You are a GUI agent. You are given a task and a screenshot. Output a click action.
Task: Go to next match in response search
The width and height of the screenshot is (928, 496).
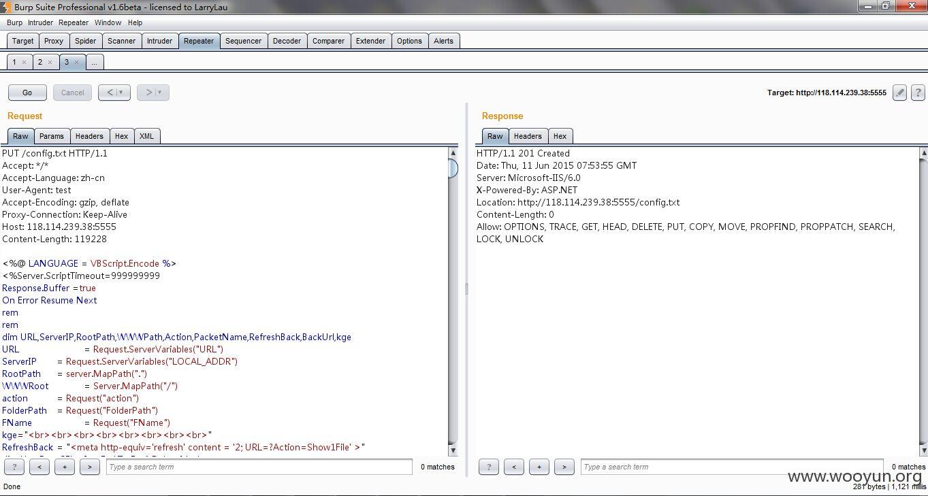564,467
